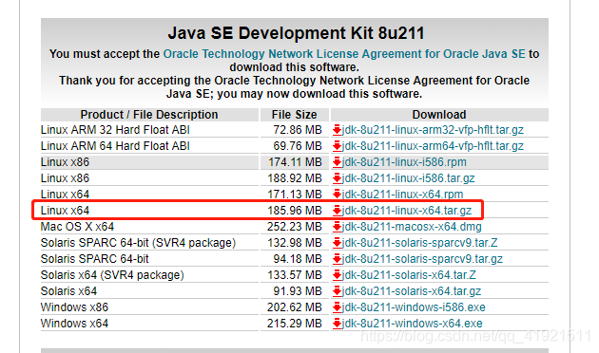Click download arrow icon for linux-i586.tar.gz
The image size is (599, 353).
click(337, 178)
